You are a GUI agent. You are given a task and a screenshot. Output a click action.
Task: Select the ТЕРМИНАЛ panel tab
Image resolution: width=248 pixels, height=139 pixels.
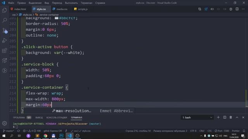coord(76,117)
